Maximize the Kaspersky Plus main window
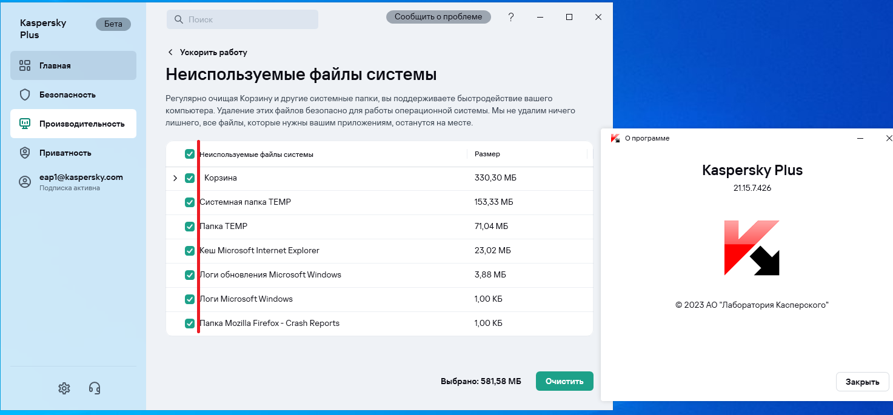Screen dimensions: 893x415 pos(569,17)
